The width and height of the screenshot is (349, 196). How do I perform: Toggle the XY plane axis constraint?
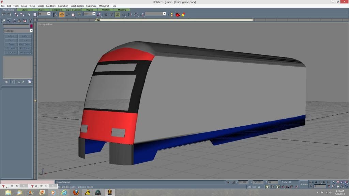click(123, 14)
